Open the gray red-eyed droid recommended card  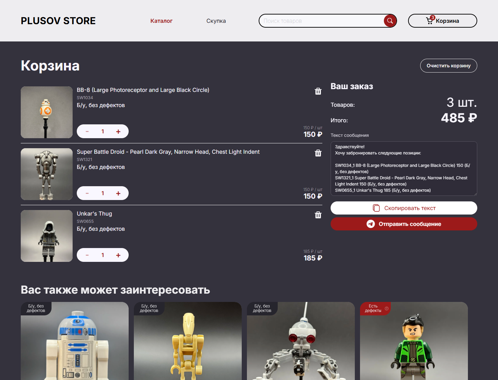pyautogui.click(x=301, y=341)
